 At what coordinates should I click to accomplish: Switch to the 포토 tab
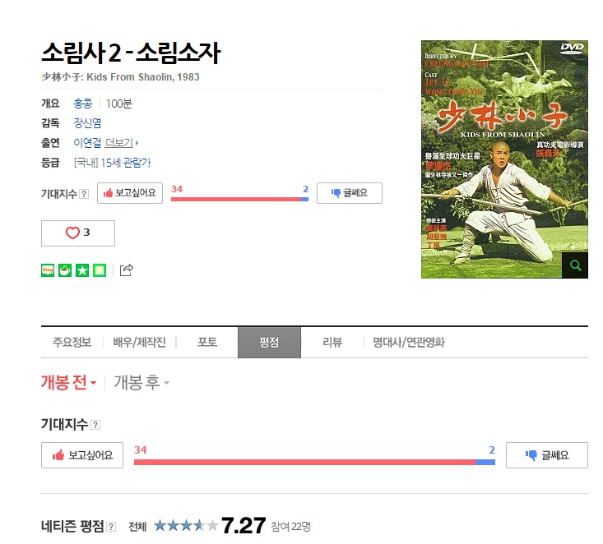(x=207, y=343)
